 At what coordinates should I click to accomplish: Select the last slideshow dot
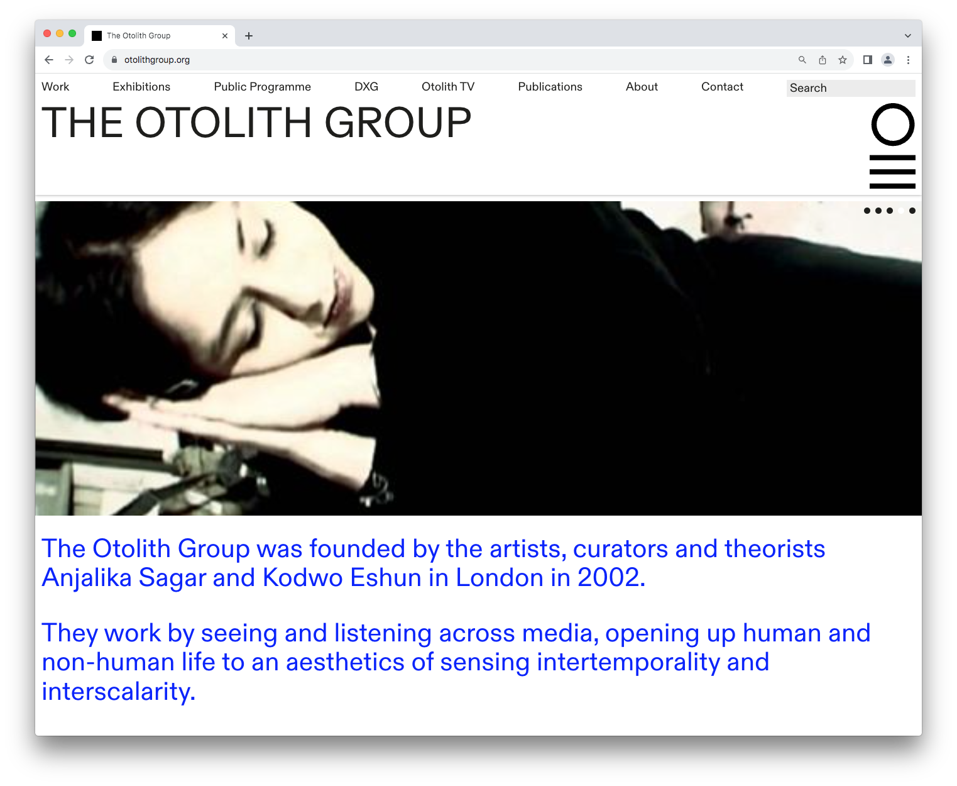912,211
